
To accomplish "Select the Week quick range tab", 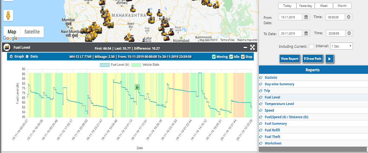I will (324, 6).
